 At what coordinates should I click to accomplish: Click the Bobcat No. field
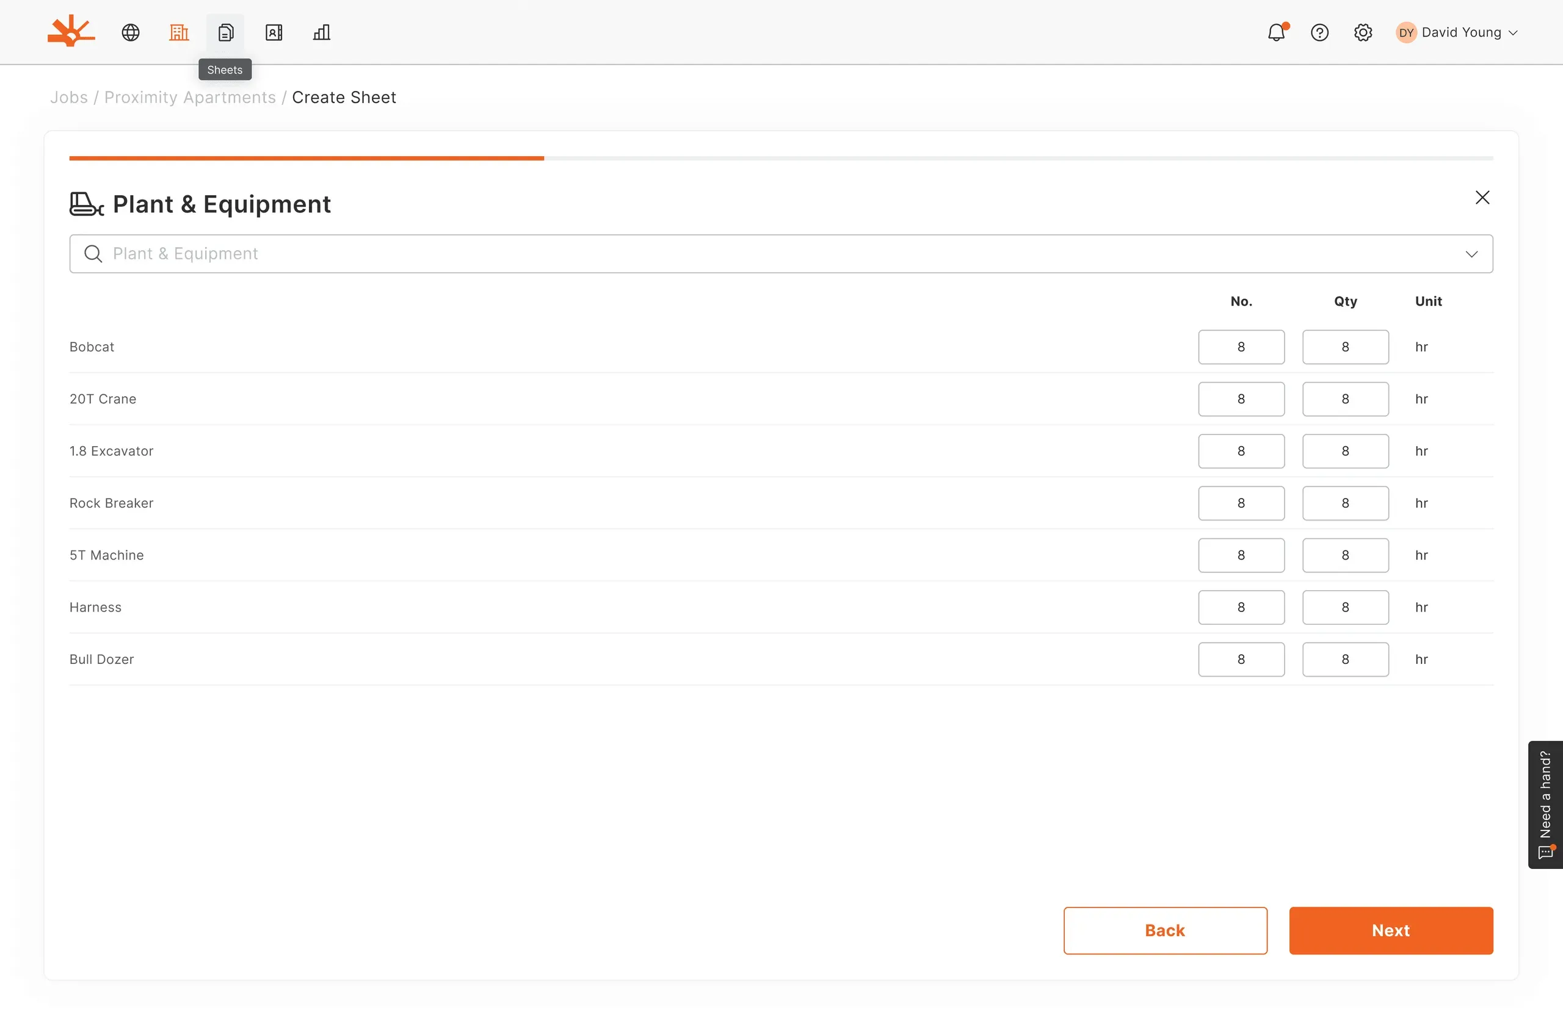point(1241,347)
